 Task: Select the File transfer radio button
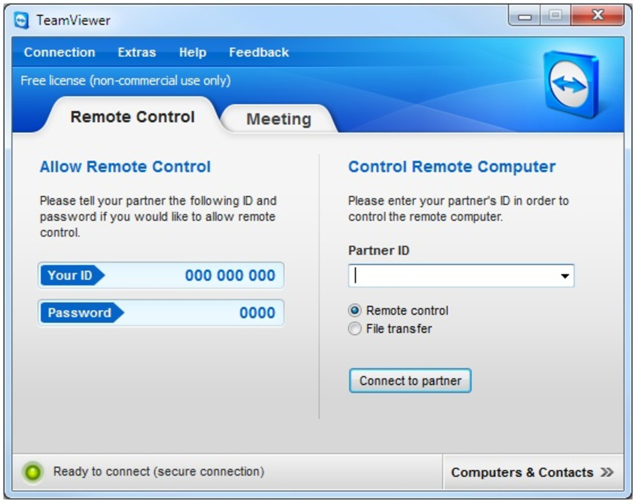(x=356, y=328)
